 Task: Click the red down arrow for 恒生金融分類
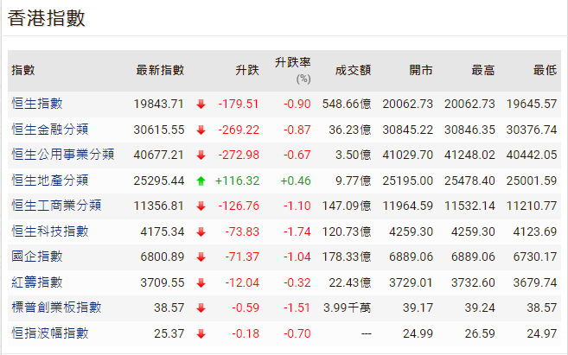click(201, 130)
